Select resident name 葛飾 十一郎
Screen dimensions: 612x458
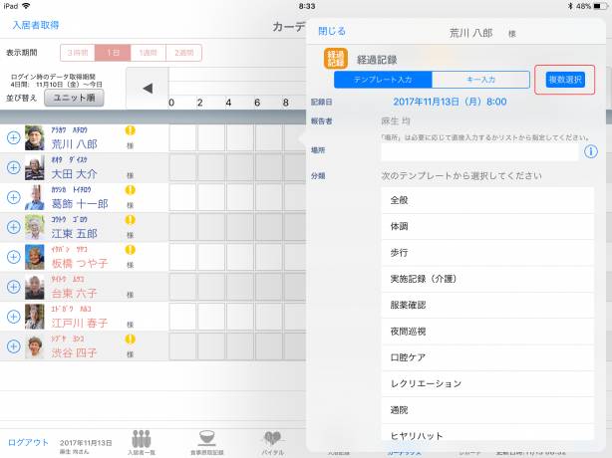coord(80,203)
